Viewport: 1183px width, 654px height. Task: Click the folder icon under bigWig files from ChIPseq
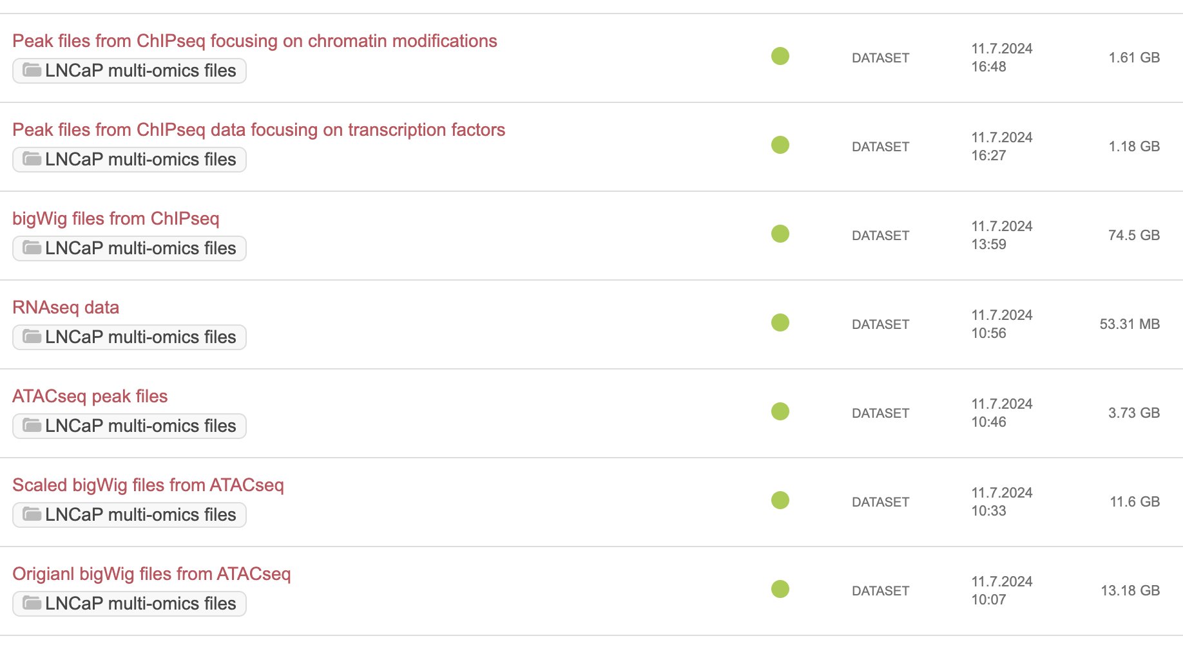coord(32,247)
